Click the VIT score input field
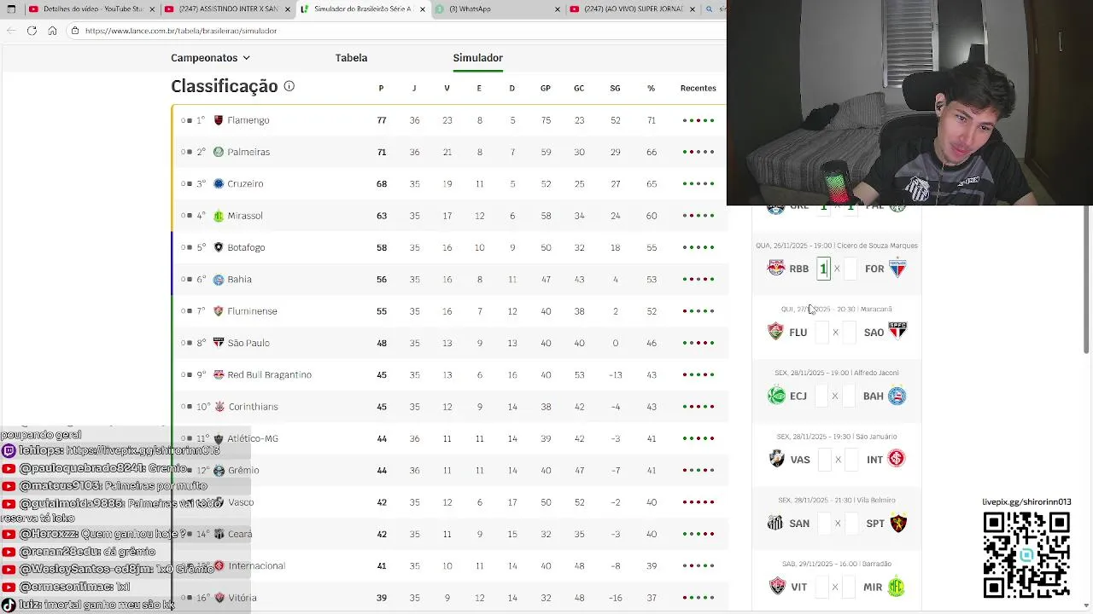The image size is (1093, 614). (x=822, y=587)
